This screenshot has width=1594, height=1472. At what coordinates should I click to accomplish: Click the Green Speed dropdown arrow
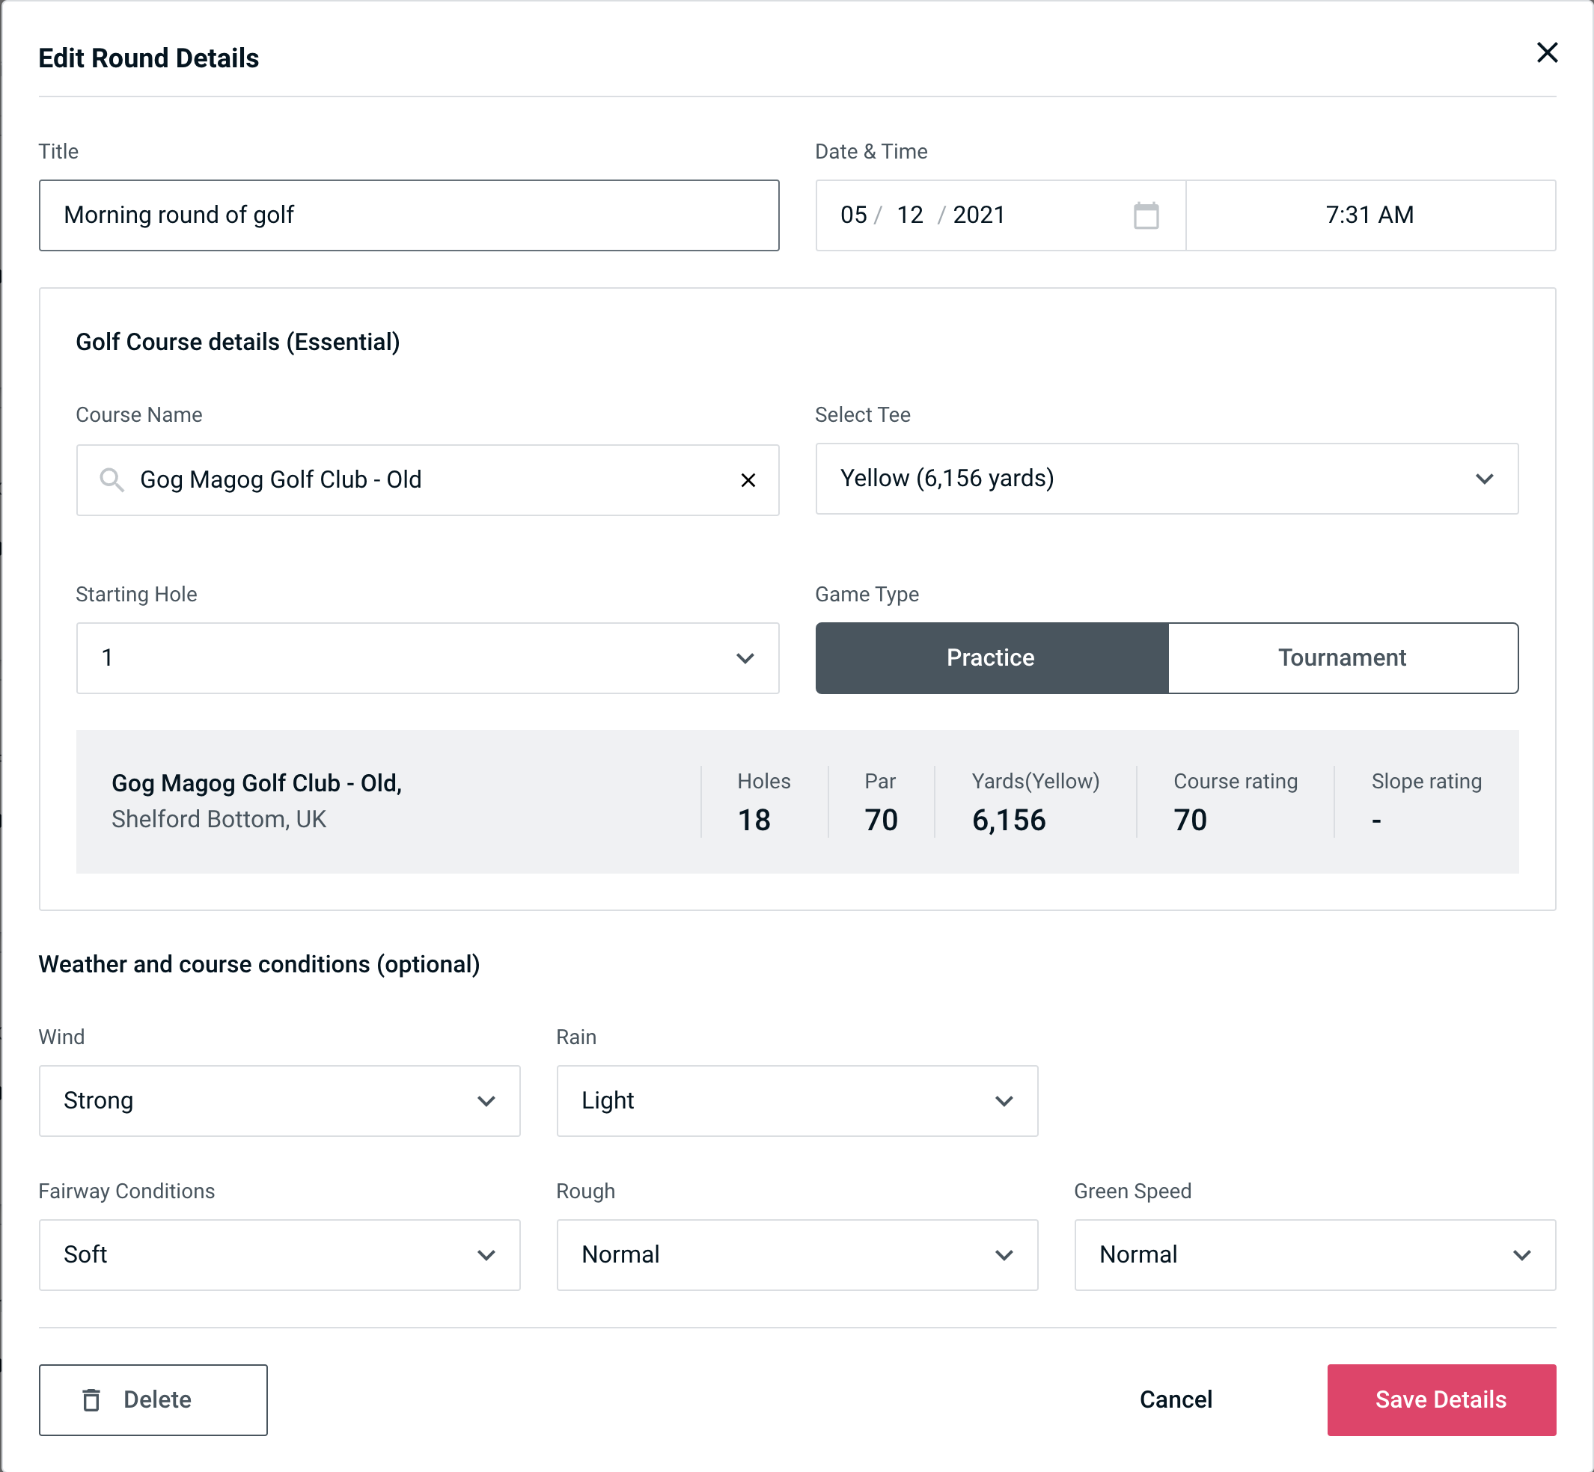1524,1253
